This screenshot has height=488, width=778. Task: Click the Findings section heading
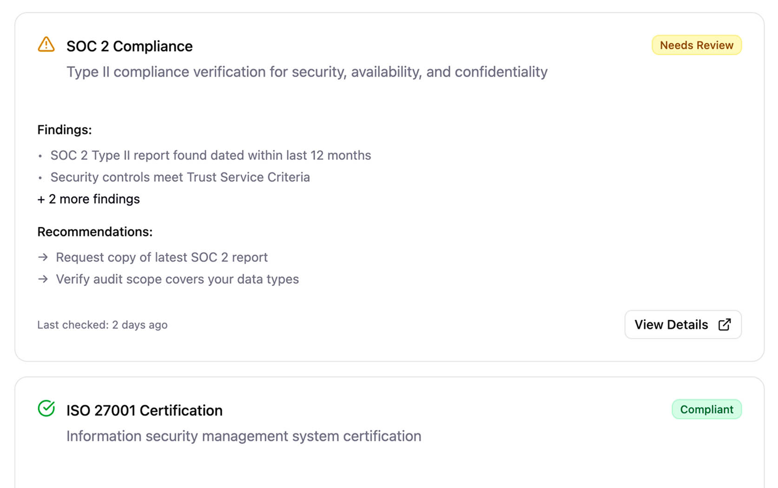pyautogui.click(x=65, y=130)
